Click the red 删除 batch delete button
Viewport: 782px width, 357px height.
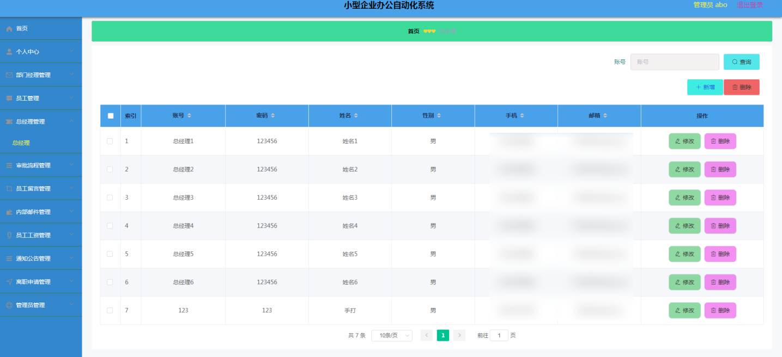tap(742, 87)
